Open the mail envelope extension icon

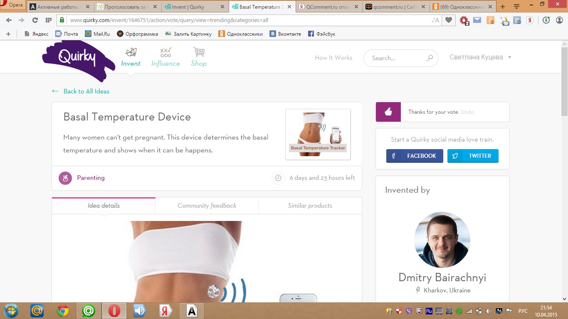[477, 20]
